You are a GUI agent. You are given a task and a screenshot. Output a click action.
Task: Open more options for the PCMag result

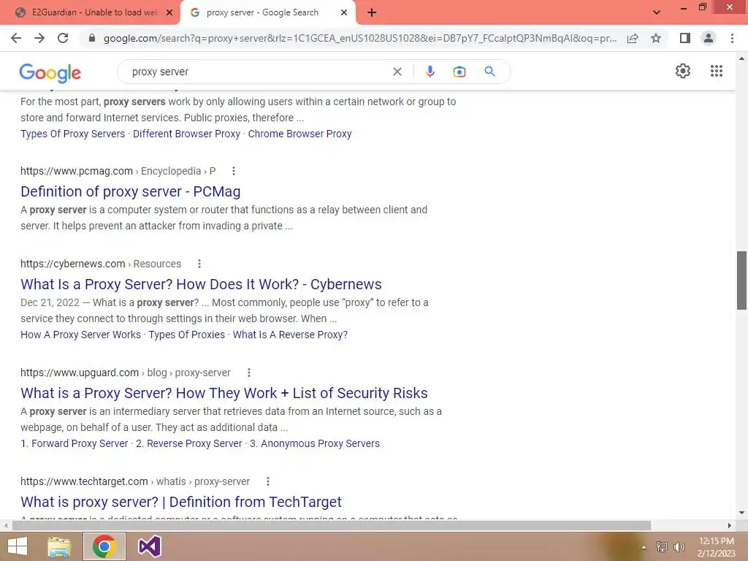tap(233, 171)
